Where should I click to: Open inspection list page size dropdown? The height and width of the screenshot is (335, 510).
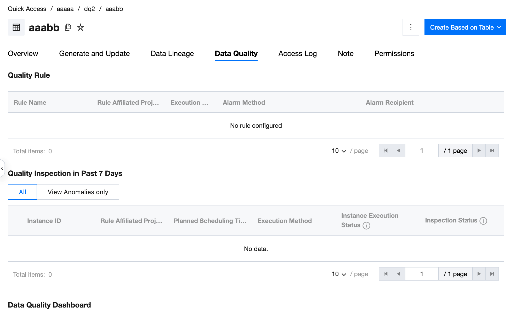click(x=339, y=274)
